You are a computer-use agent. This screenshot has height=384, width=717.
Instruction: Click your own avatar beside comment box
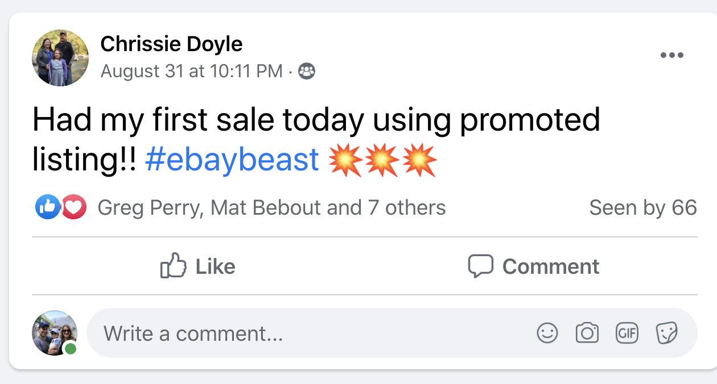point(55,333)
